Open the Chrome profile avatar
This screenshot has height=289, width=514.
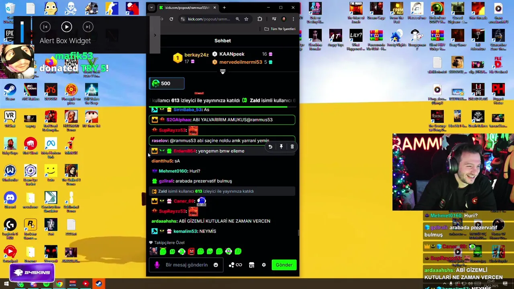[284, 19]
